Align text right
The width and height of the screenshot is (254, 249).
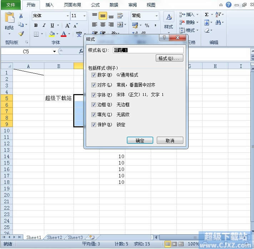(x=111, y=25)
